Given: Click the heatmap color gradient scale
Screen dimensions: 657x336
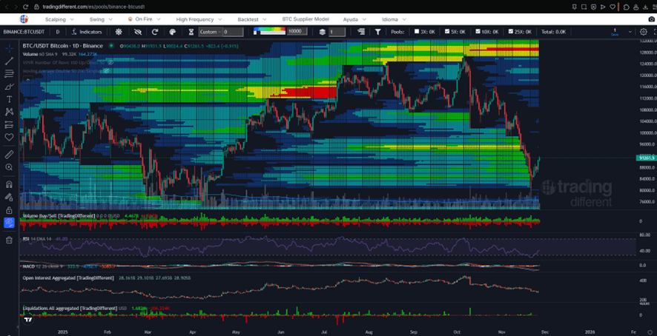Looking at the screenshot, I should pyautogui.click(x=270, y=31).
